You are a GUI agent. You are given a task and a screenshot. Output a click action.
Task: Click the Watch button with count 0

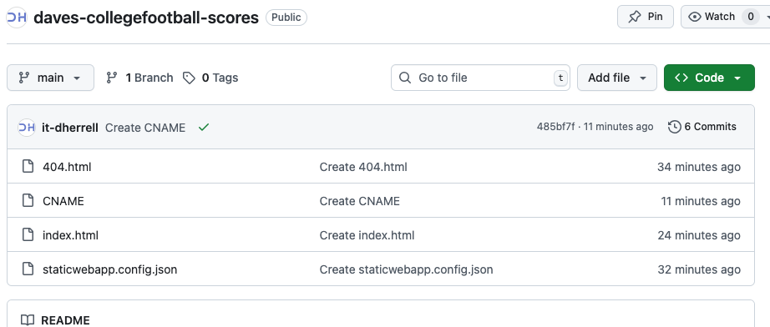tap(724, 17)
